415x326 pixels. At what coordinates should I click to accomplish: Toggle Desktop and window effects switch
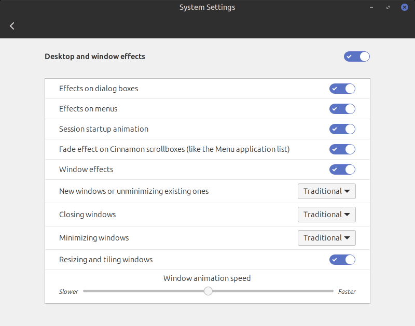point(357,56)
